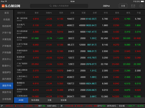Sort by the 金额 column header
145x108 pixels.
pyautogui.click(x=95, y=13)
